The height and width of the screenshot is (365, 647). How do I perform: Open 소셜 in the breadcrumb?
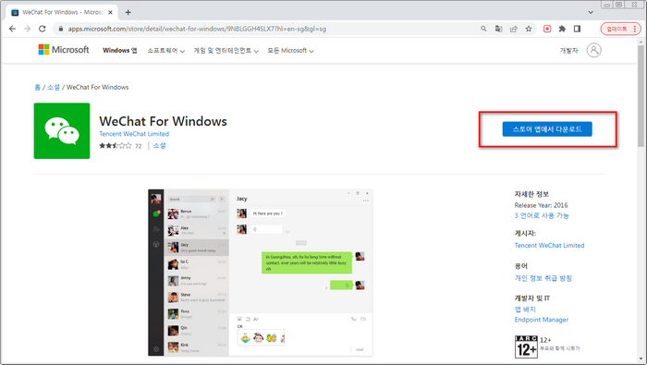tap(54, 87)
